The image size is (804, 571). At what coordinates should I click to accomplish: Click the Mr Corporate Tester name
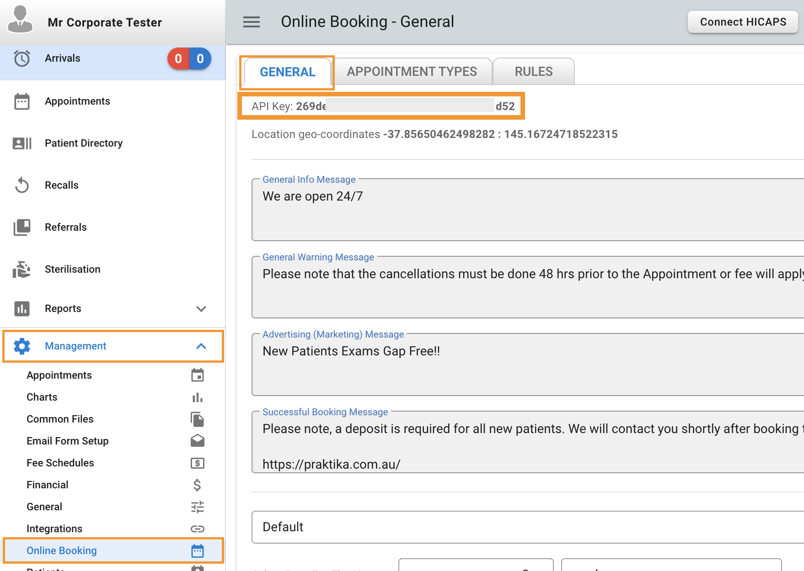coord(105,22)
